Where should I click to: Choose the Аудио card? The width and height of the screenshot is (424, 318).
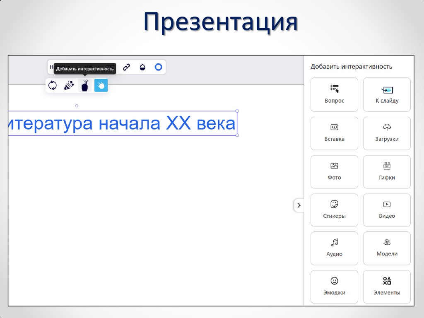[x=334, y=248]
